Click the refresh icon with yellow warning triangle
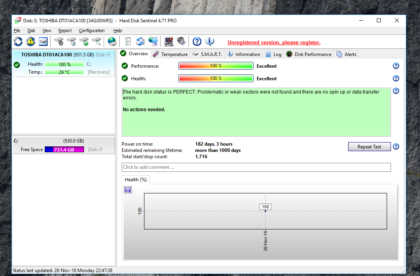The height and width of the screenshot is (276, 420). 31,41
